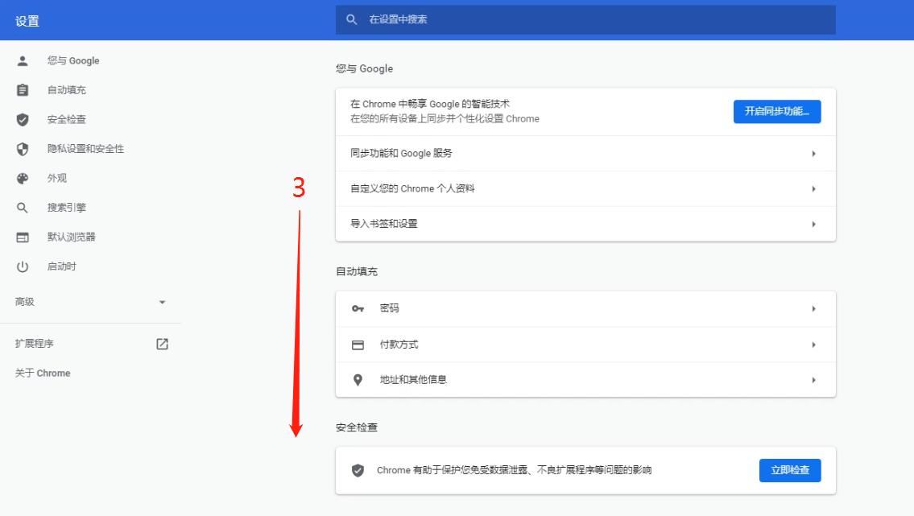The width and height of the screenshot is (914, 516).
Task: Click the credit card icon for 付款方式
Action: click(x=358, y=345)
